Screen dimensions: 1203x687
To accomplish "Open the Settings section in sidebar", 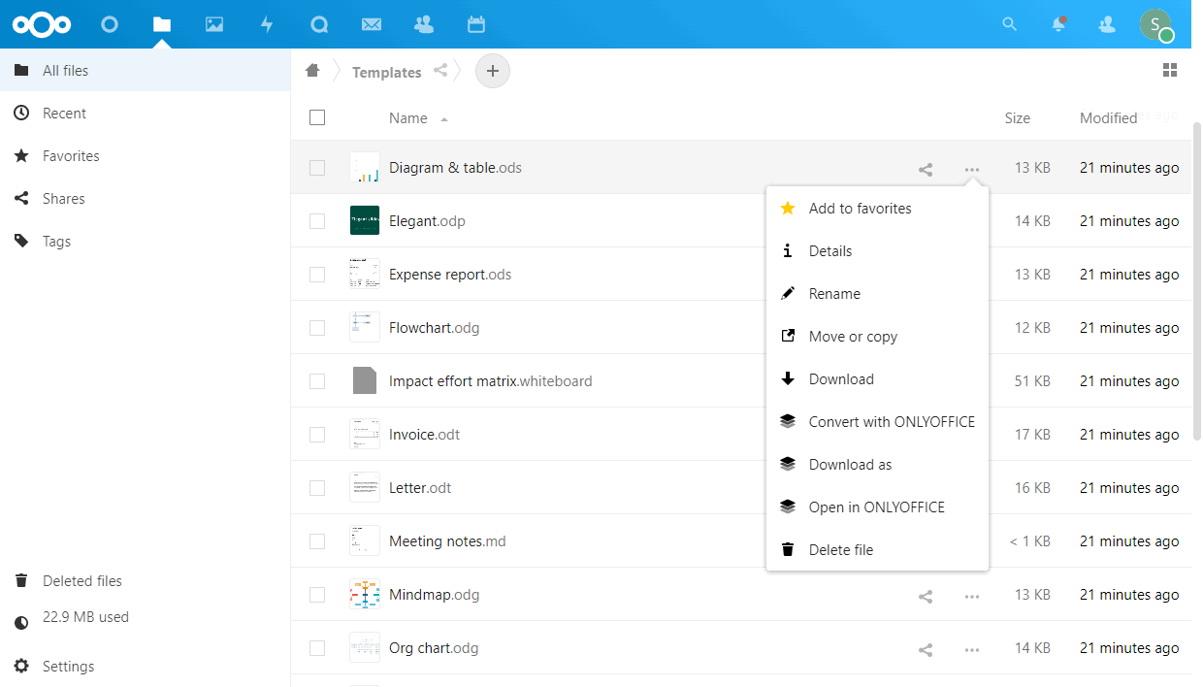I will coord(68,667).
